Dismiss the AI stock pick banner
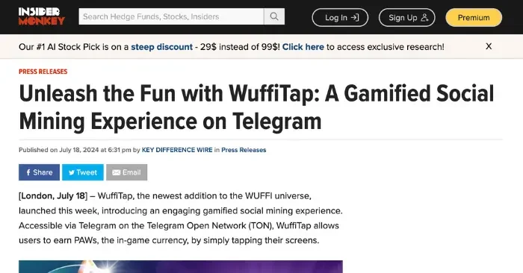 tap(489, 46)
